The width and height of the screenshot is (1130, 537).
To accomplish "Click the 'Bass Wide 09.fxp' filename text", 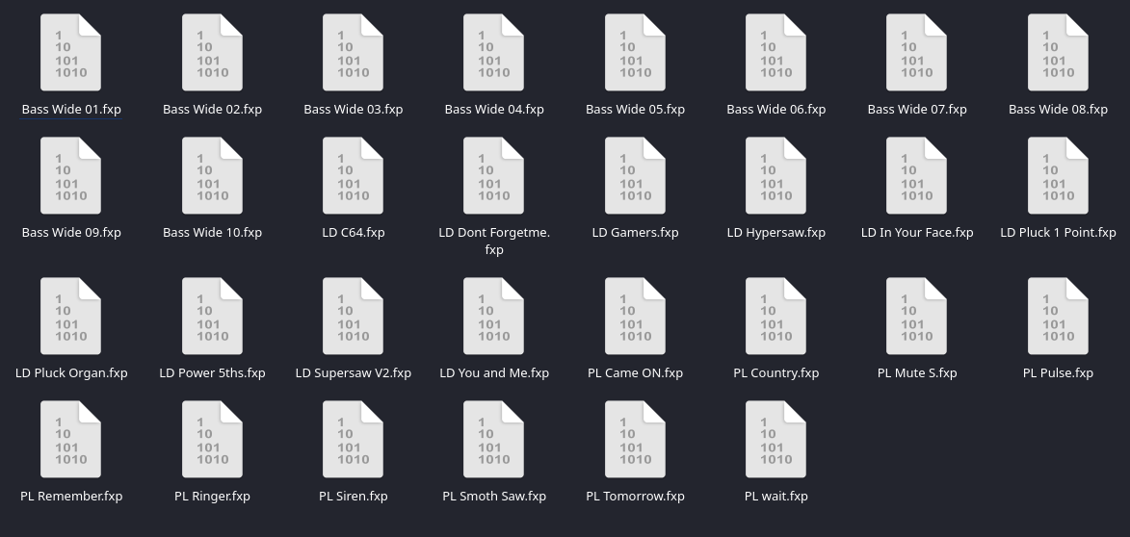I will 71,233.
